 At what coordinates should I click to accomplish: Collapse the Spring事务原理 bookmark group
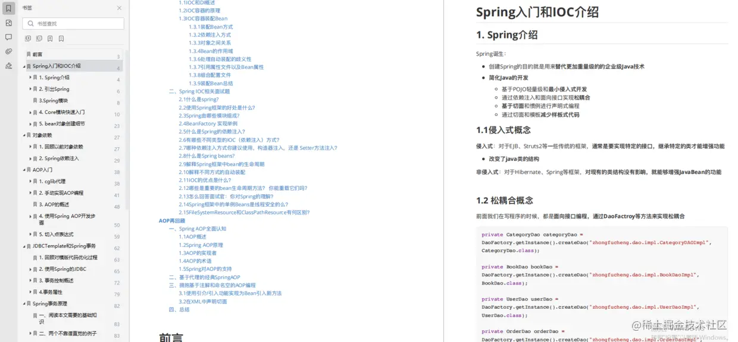25,304
